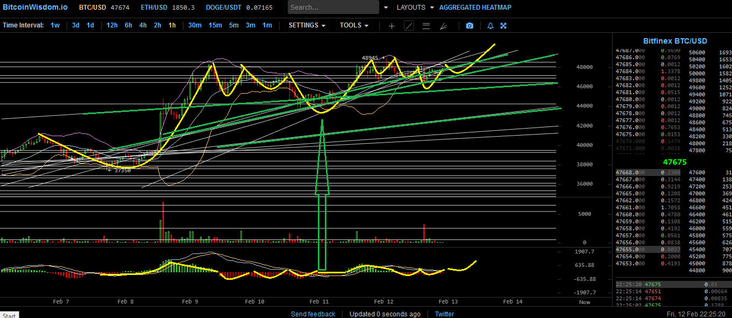Select the BTC/USD ticker
732x318 pixels.
[x=104, y=8]
